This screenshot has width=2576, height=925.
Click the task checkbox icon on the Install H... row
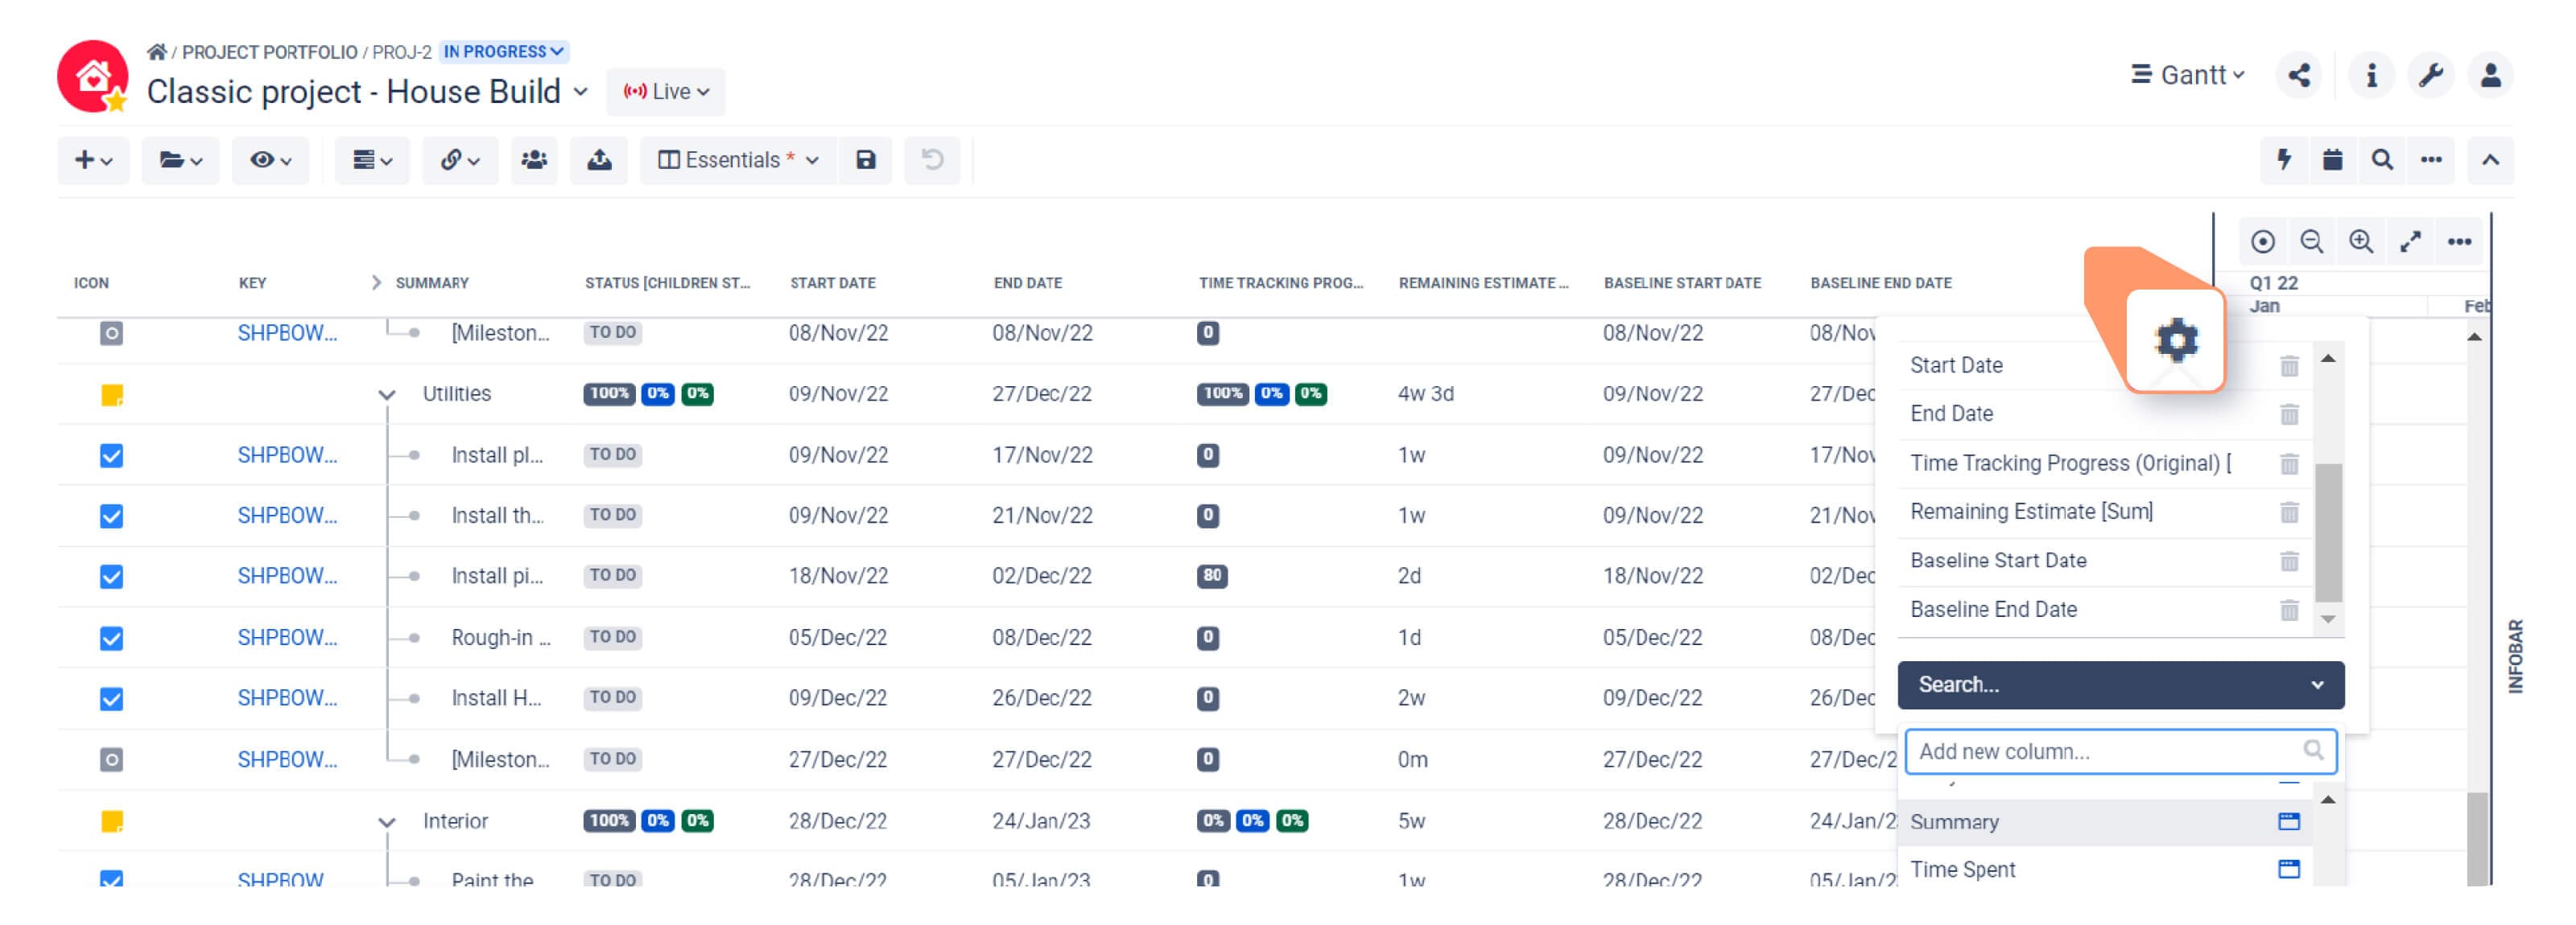click(112, 699)
